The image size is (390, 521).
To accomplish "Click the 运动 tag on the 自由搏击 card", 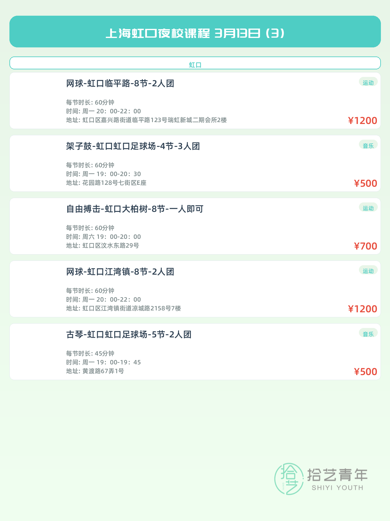I will click(368, 208).
